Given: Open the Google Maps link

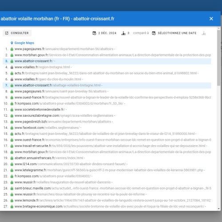Looking at the screenshot, I should click(x=24, y=43).
